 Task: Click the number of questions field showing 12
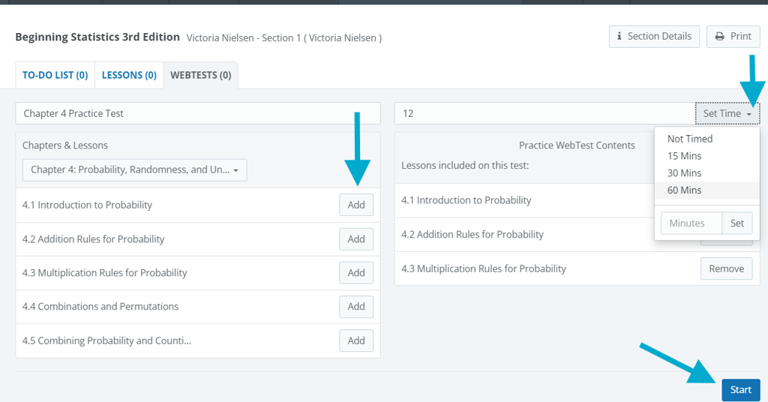tap(544, 113)
